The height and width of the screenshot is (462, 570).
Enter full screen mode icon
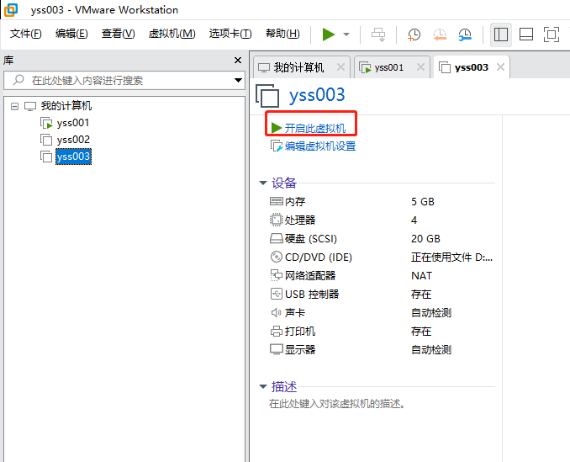tap(552, 35)
